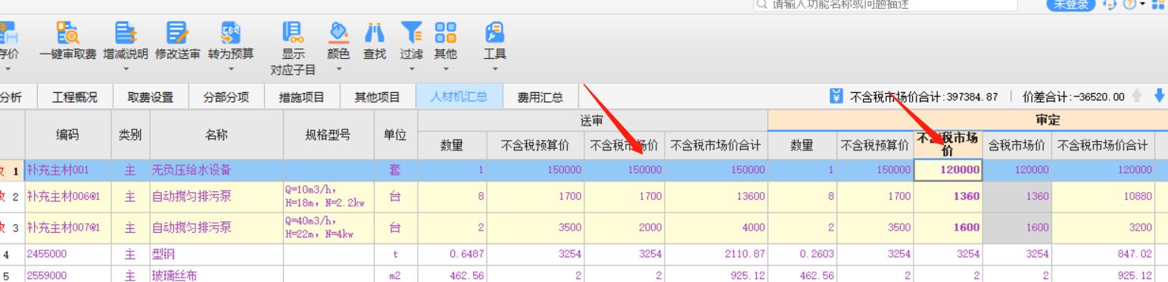Open 工具 tools icon
This screenshot has height=282, width=1168.
pyautogui.click(x=494, y=32)
